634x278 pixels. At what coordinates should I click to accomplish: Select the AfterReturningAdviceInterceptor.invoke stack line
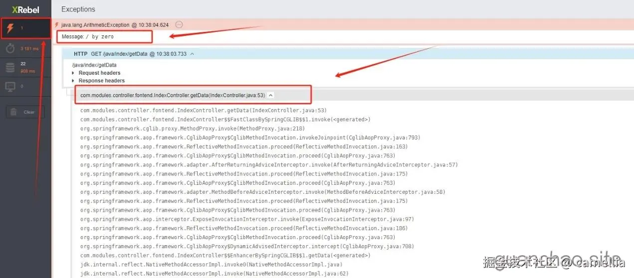coord(269,165)
